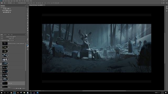
Task: Select the Crop tool
Action: click(x=28, y=14)
